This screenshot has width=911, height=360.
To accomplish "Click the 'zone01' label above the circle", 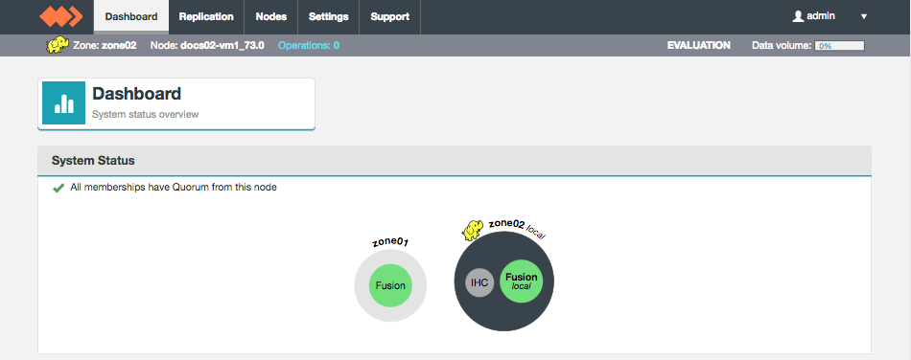I will point(390,242).
